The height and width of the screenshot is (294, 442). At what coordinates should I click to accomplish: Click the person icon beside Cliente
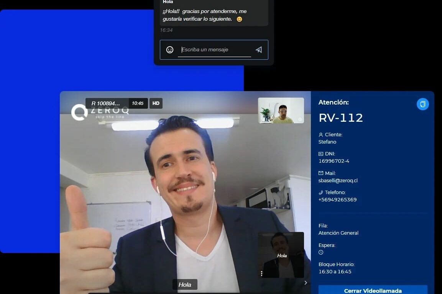click(x=320, y=134)
